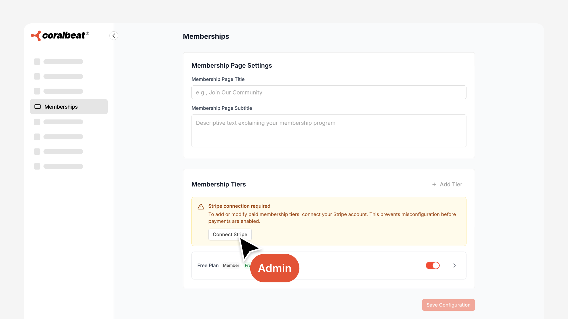
Task: Click into the Membership Page Subtitle textarea
Action: coord(329,131)
